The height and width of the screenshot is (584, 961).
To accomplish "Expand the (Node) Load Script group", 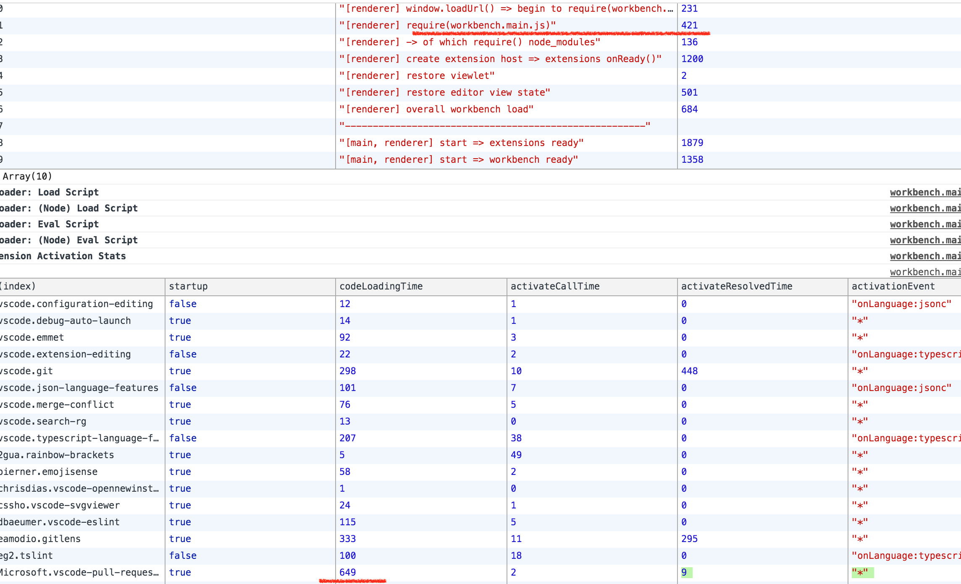I will 69,209.
